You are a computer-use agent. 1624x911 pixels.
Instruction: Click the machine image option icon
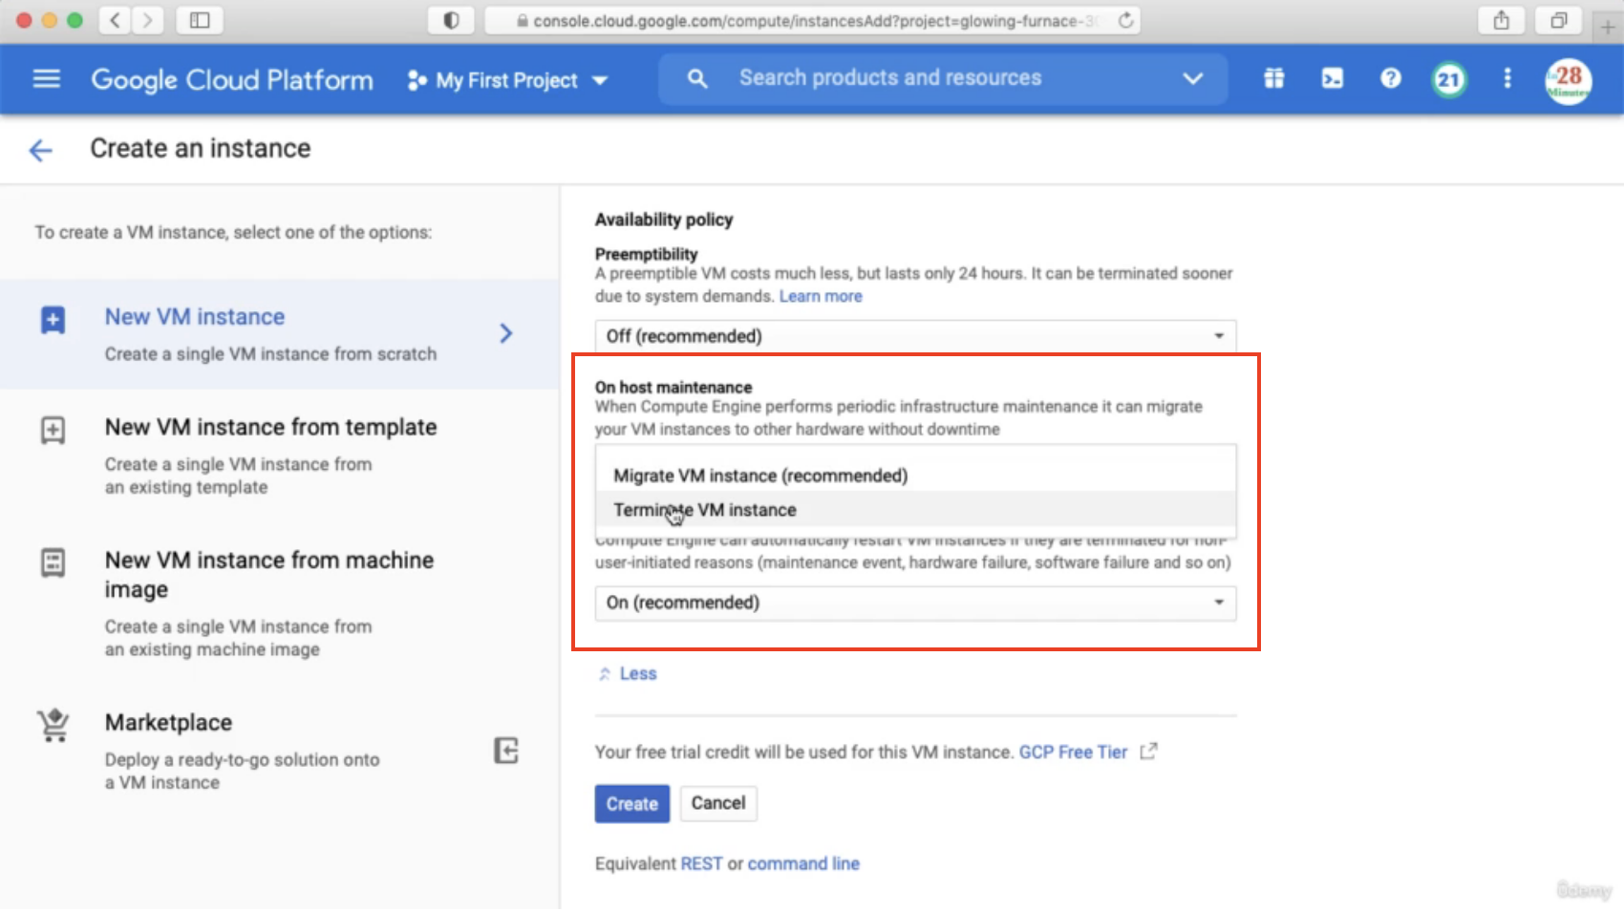point(53,562)
